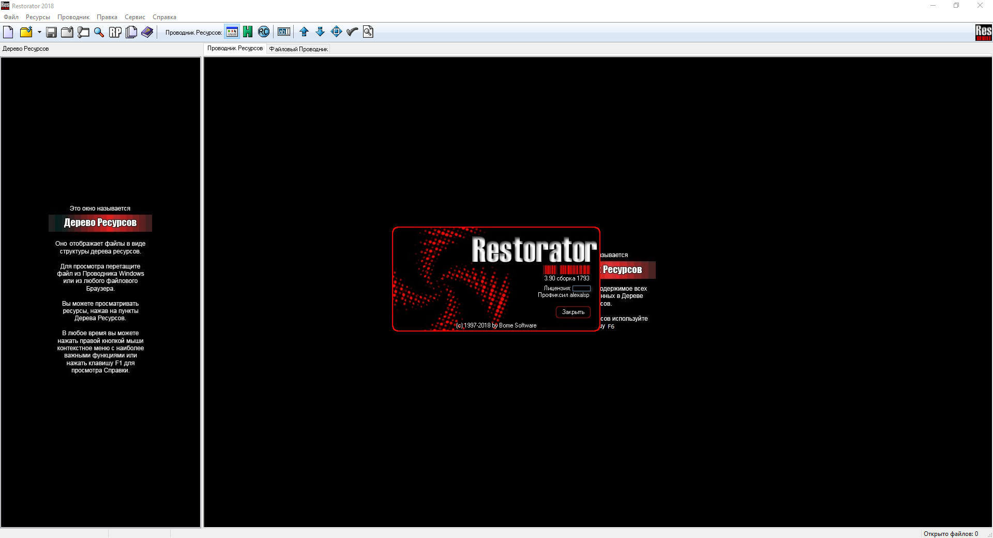This screenshot has width=993, height=538.
Task: Click the blue down arrow icon
Action: click(320, 32)
